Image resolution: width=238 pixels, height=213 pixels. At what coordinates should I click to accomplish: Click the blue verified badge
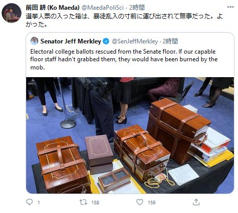pyautogui.click(x=106, y=41)
